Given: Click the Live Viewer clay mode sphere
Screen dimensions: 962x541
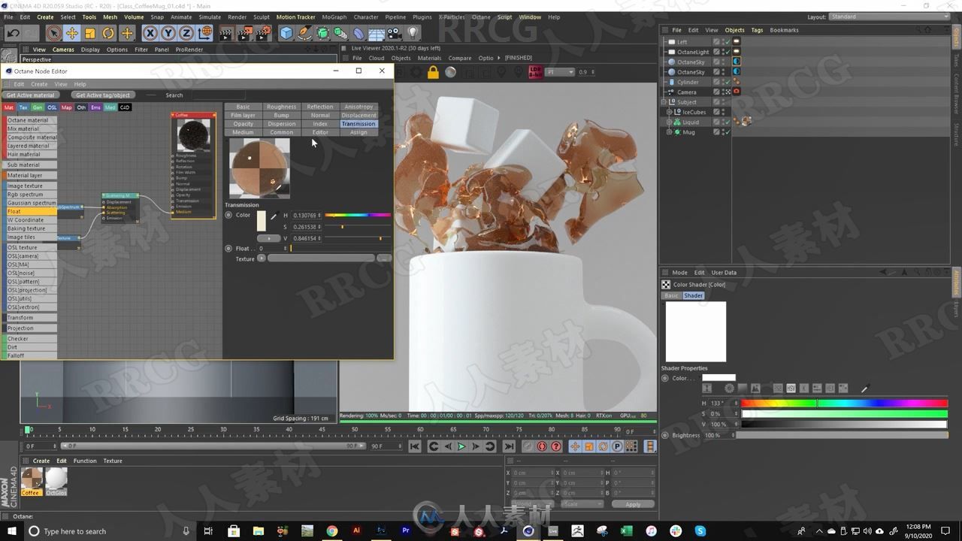Looking at the screenshot, I should pos(450,72).
